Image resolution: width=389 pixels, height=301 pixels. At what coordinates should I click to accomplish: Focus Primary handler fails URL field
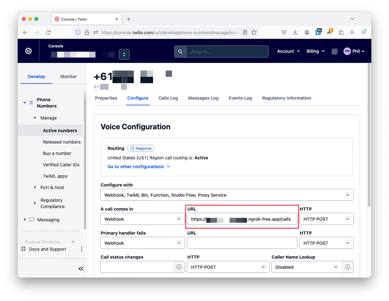(242, 243)
